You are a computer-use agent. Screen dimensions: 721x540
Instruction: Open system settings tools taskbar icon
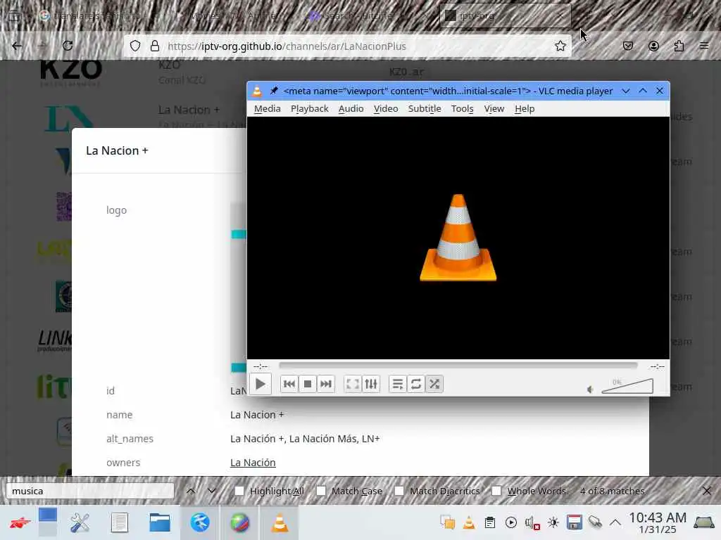coord(80,522)
